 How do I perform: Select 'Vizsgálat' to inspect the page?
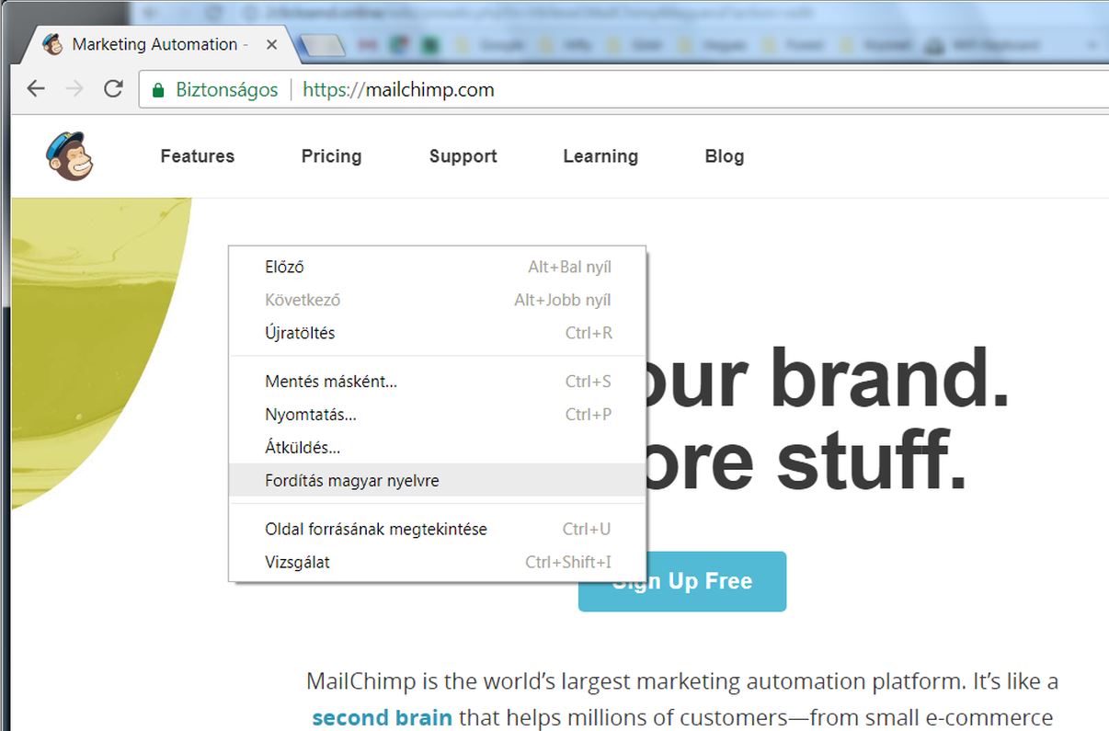(297, 562)
